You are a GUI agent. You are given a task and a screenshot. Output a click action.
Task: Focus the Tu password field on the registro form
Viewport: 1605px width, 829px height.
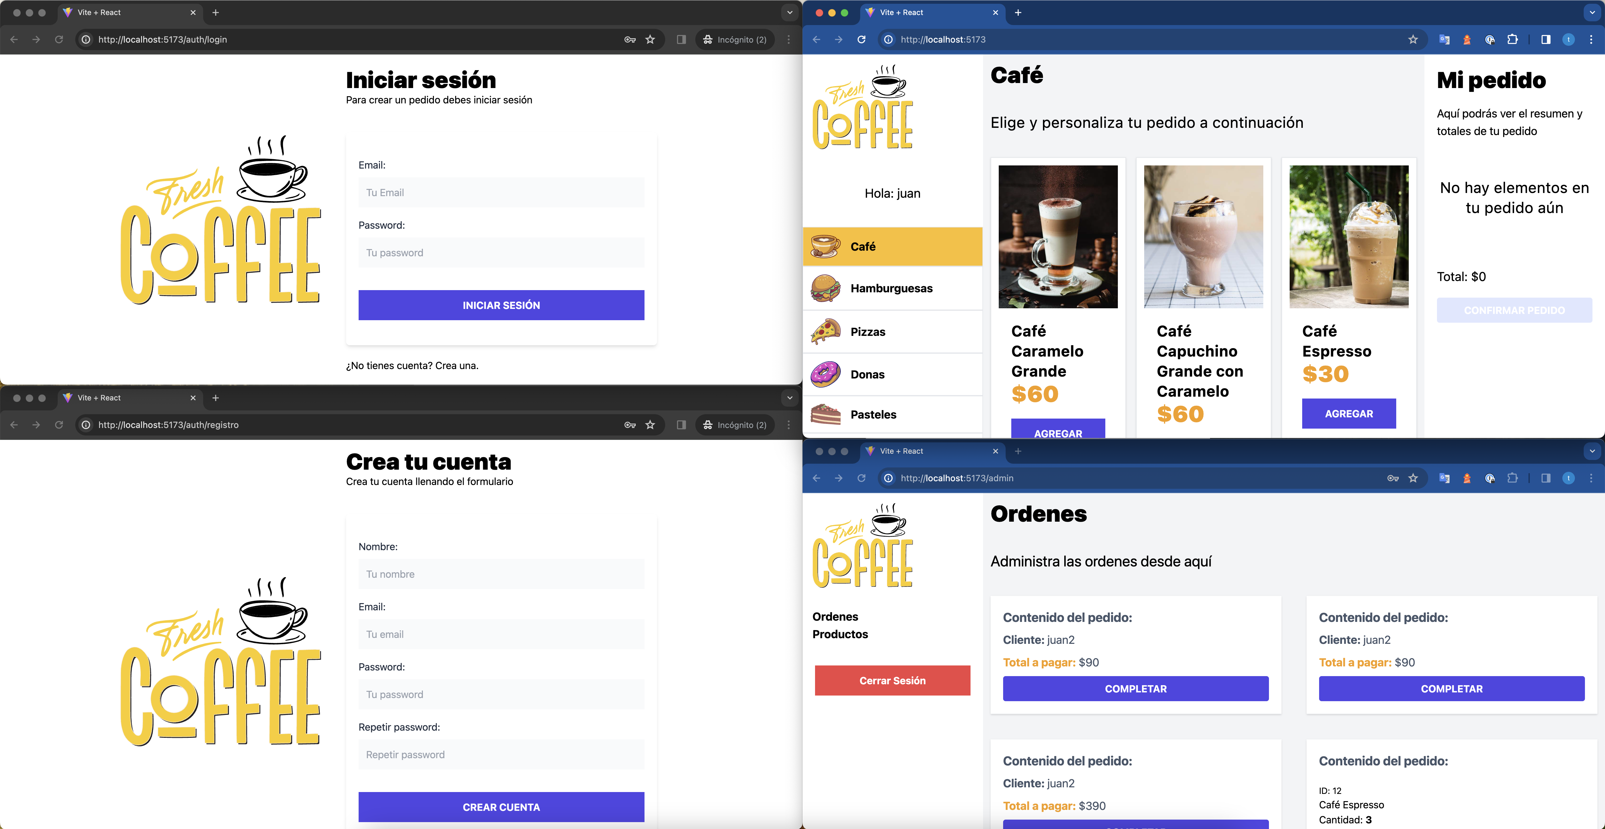[x=501, y=695]
